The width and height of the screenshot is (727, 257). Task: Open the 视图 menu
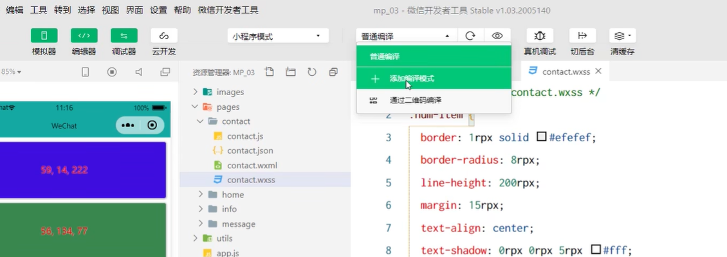pos(111,10)
